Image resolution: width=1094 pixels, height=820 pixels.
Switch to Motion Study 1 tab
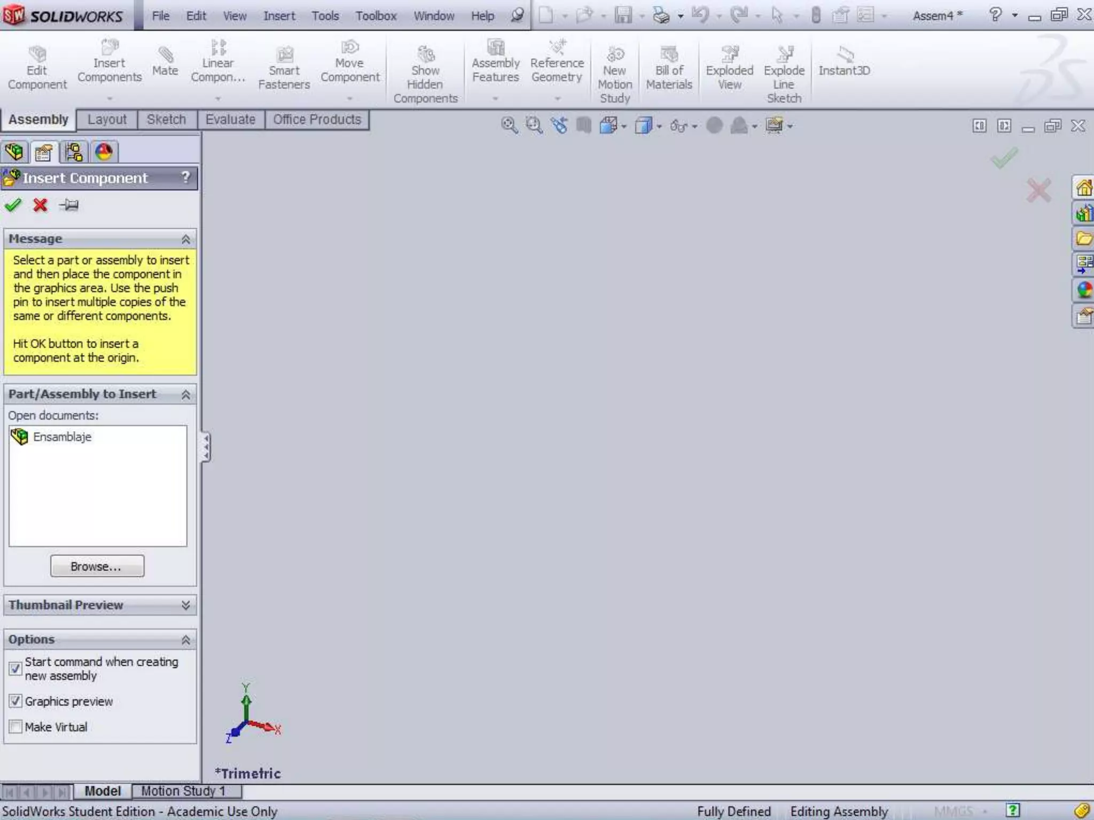point(183,791)
